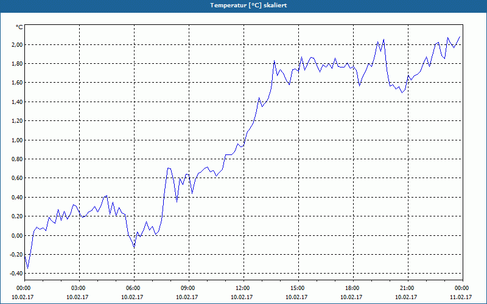Select the 0,20 y-axis value
Viewport: 487px width, 304px height.
[x=17, y=216]
